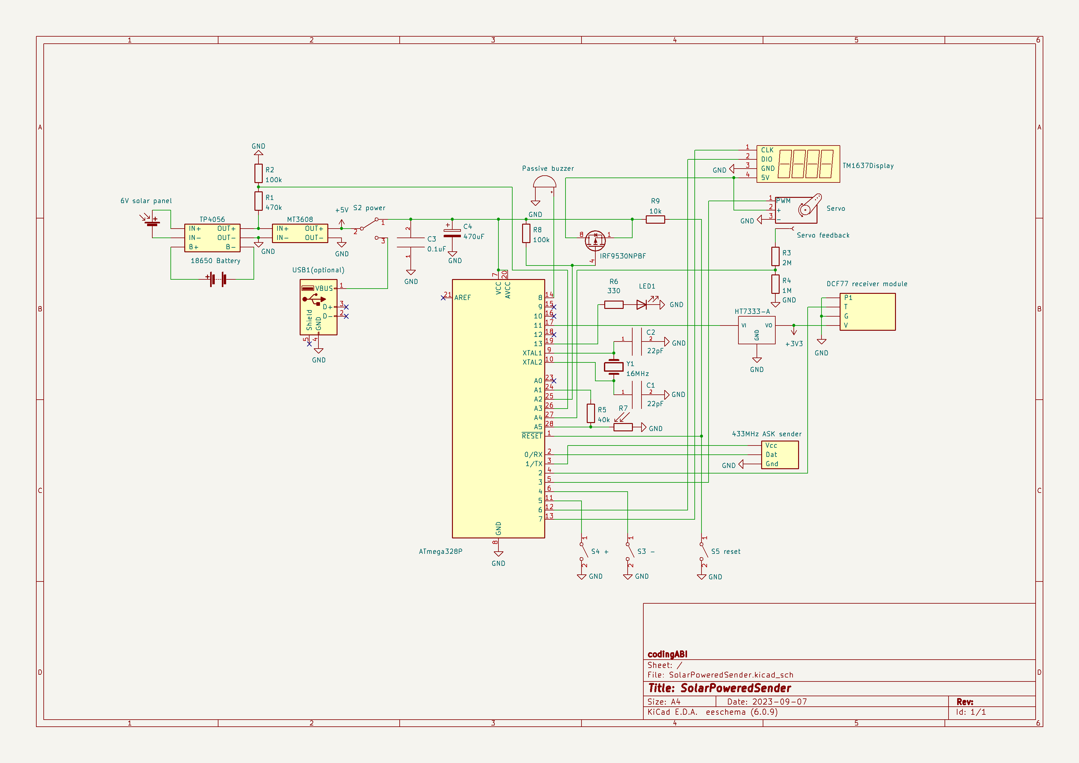Select resistor R2 100k symbol
This screenshot has height=763, width=1079.
click(x=258, y=173)
